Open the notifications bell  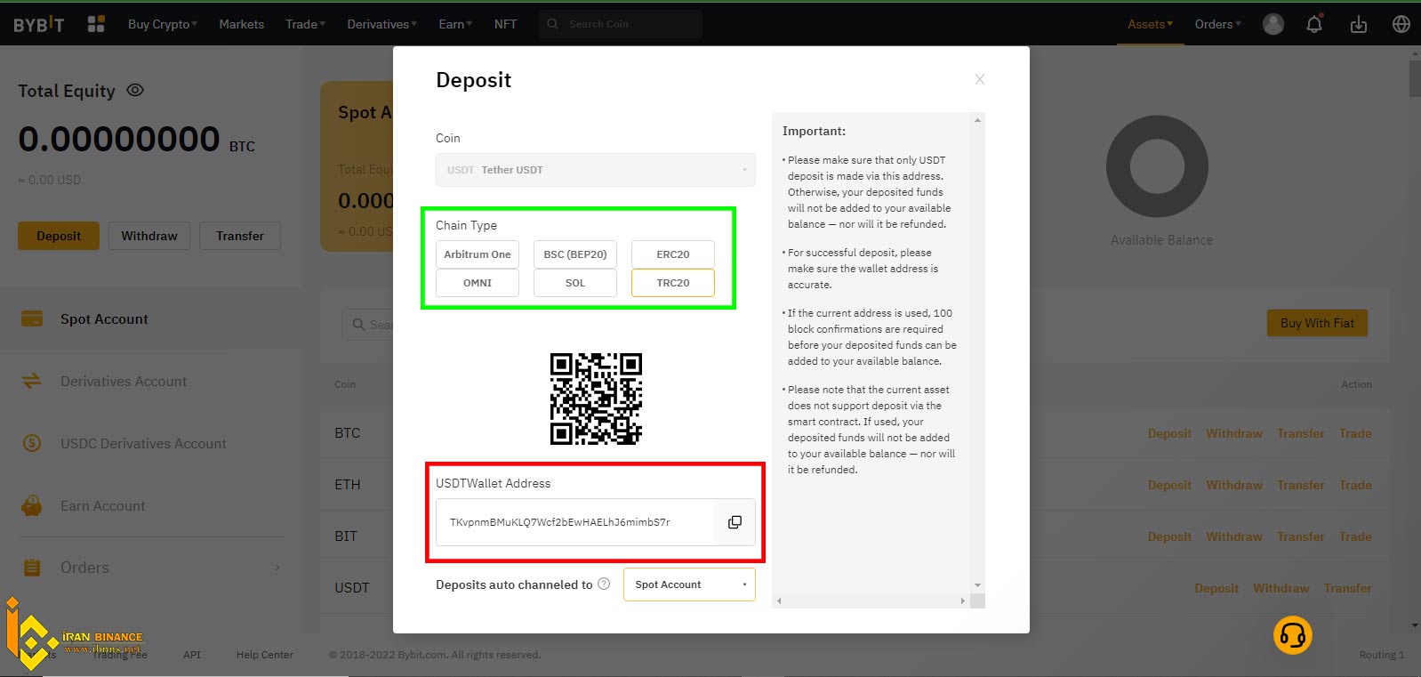[x=1314, y=24]
